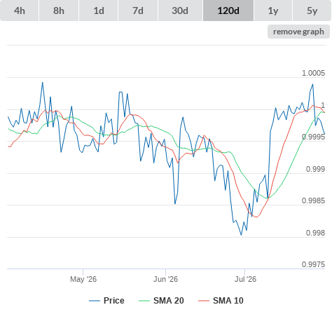Click the 0.998 y-axis label
Viewport: 332px width, 319px height.
tap(315, 233)
